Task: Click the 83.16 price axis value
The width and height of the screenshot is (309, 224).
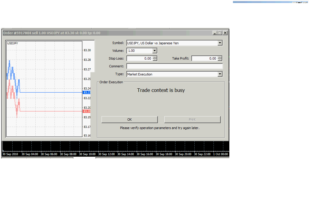Action: tap(87, 135)
